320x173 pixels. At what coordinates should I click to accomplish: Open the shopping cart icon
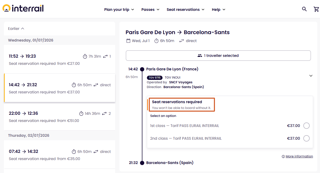[316, 9]
